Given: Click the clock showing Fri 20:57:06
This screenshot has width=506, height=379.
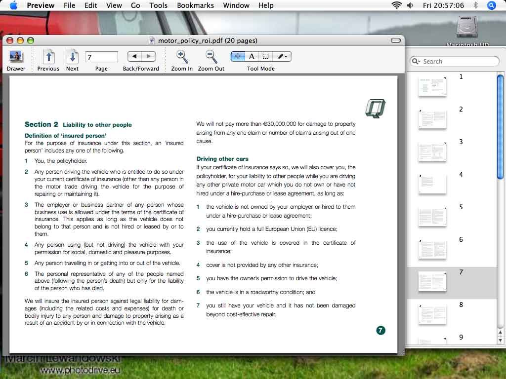Looking at the screenshot, I should (443, 5).
